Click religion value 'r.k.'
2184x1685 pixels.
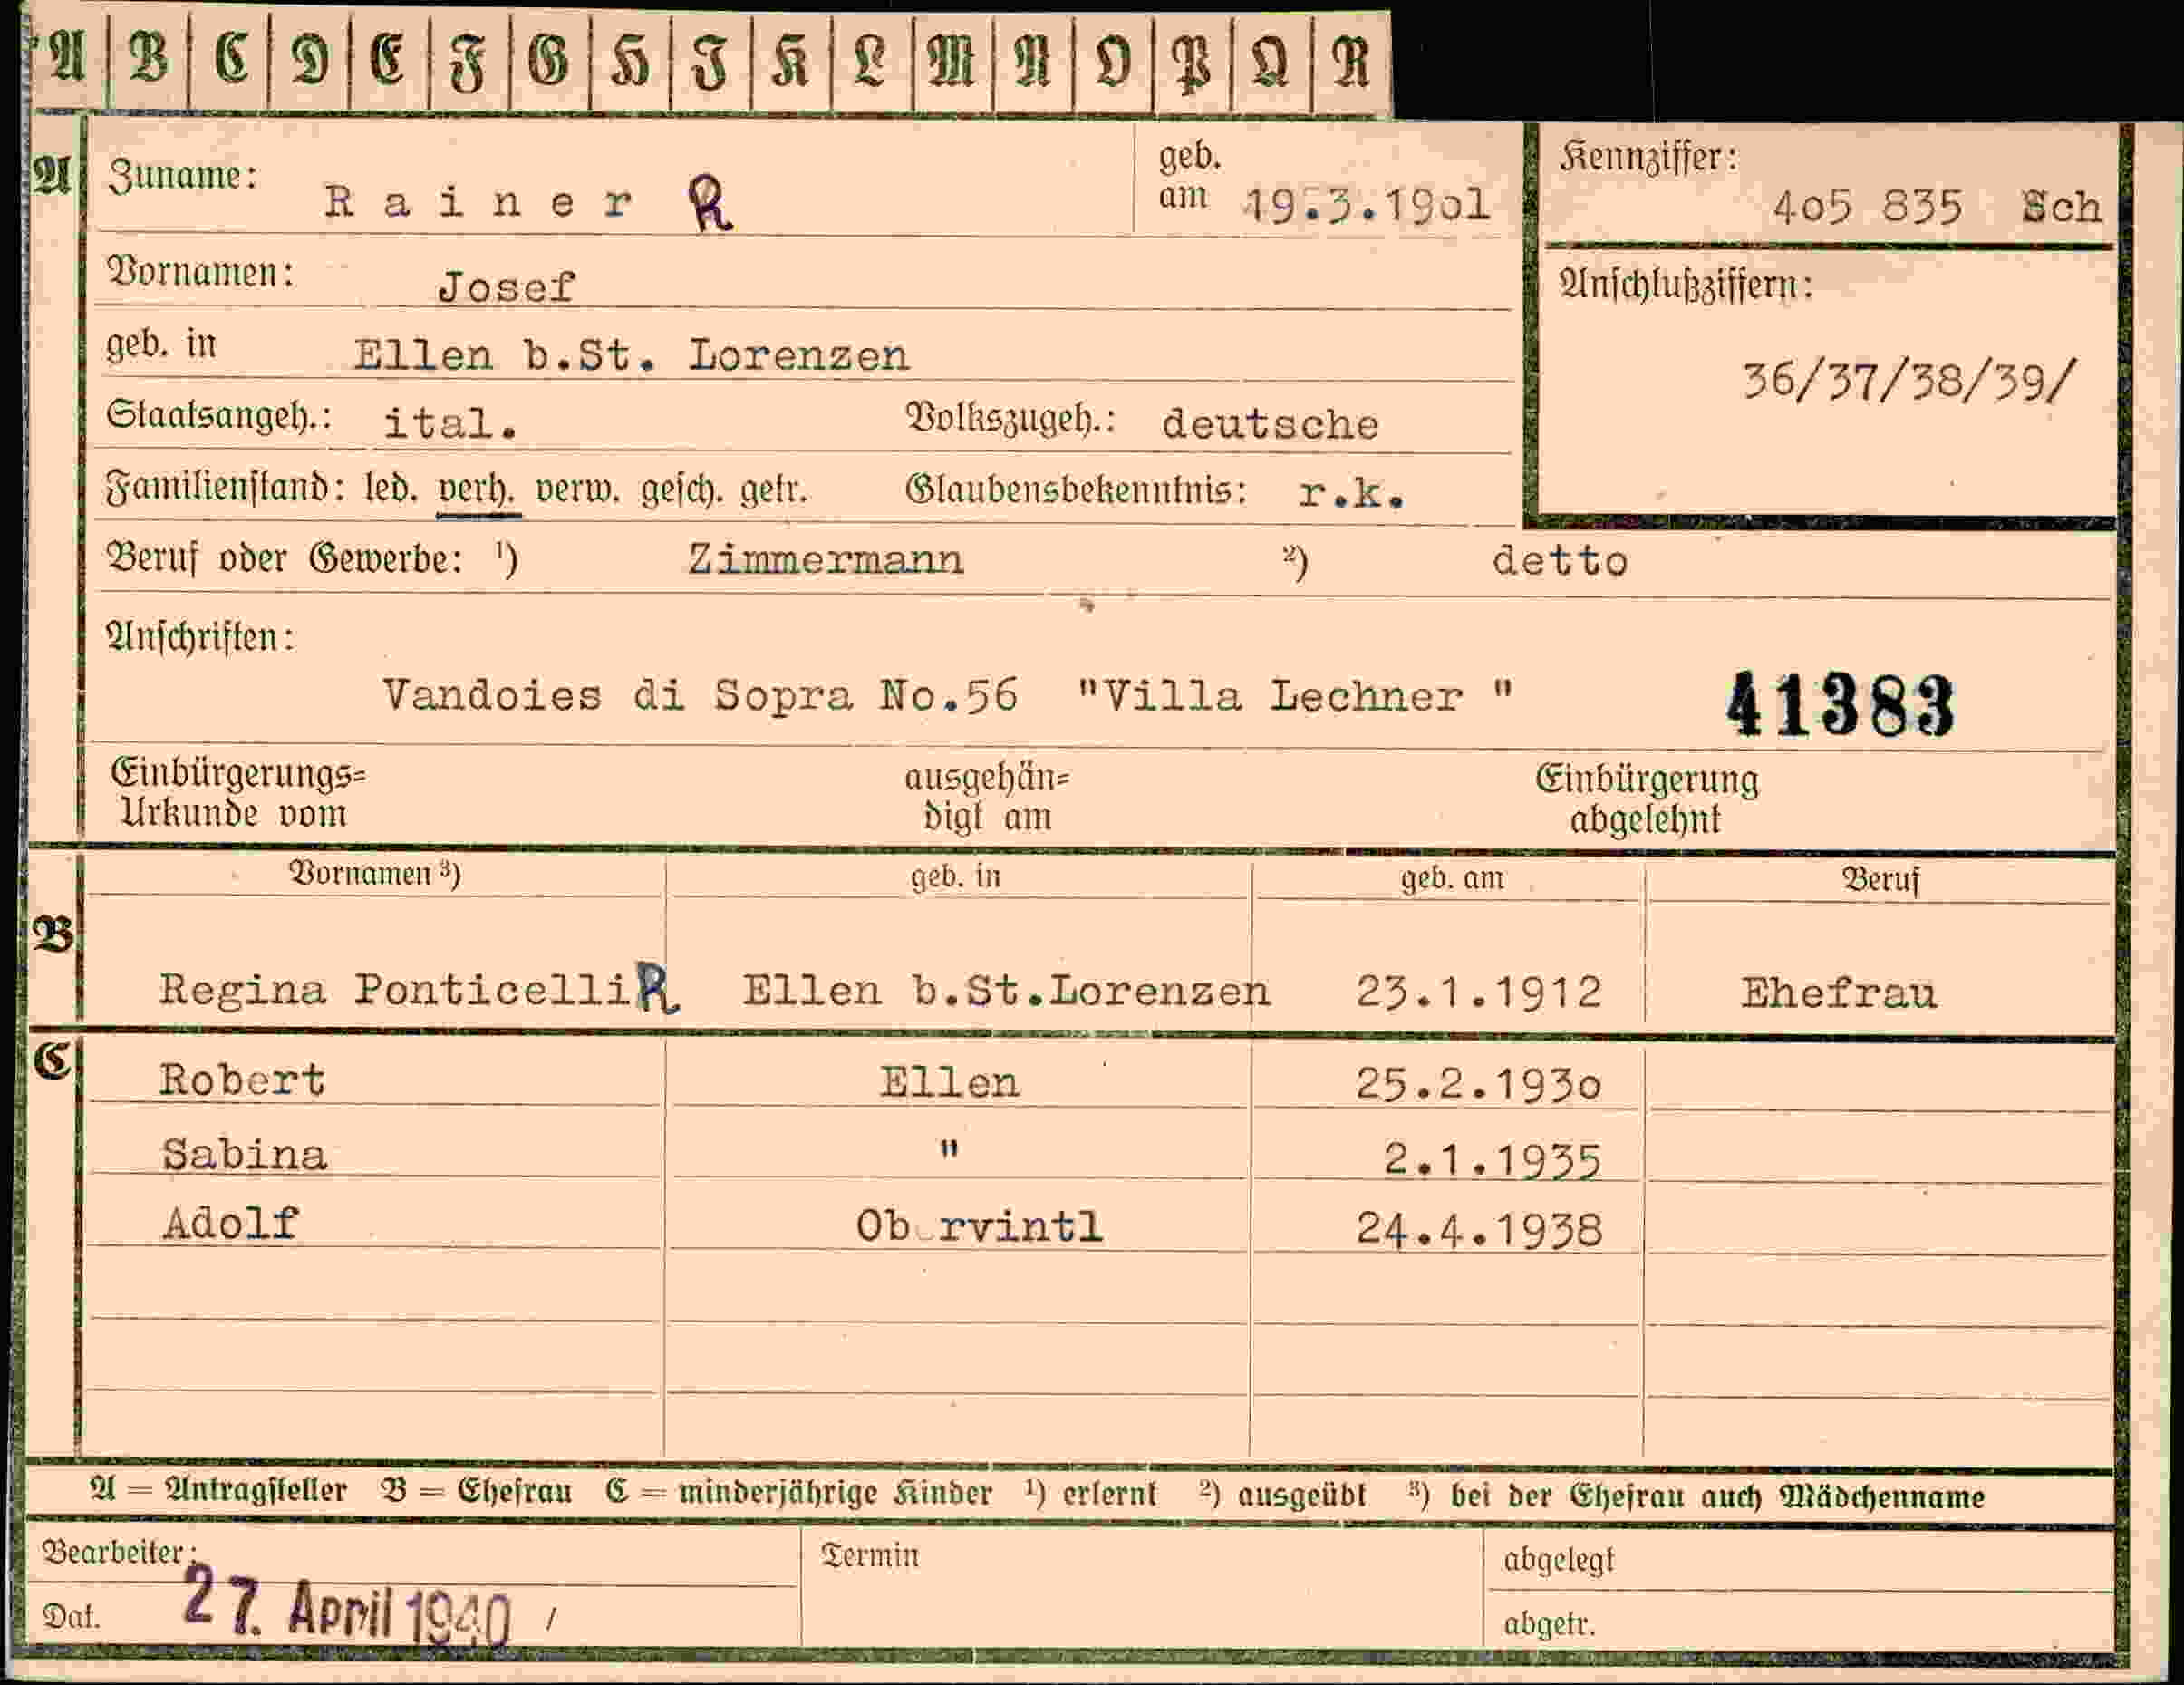pyautogui.click(x=1352, y=493)
